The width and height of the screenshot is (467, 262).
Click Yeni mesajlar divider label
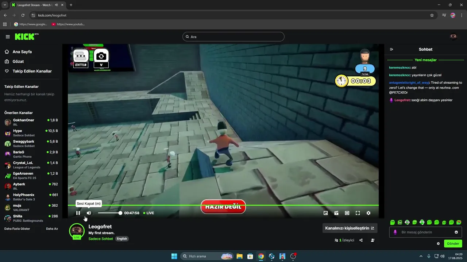click(425, 60)
